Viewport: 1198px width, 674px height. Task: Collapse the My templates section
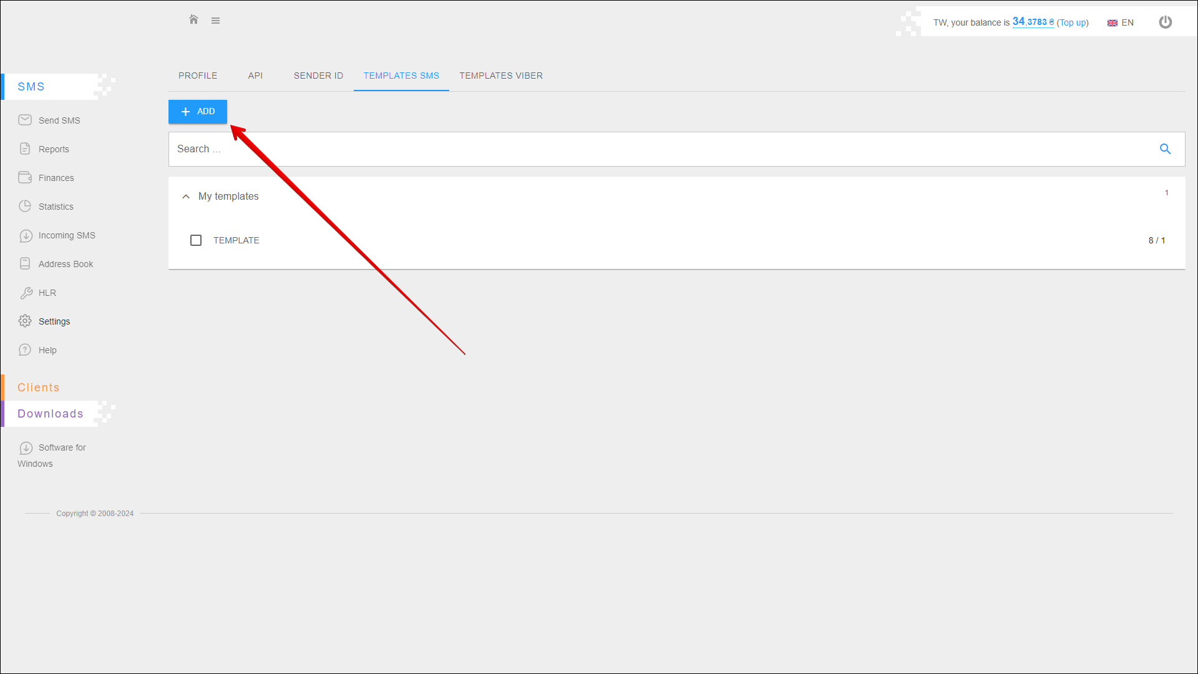click(x=186, y=197)
